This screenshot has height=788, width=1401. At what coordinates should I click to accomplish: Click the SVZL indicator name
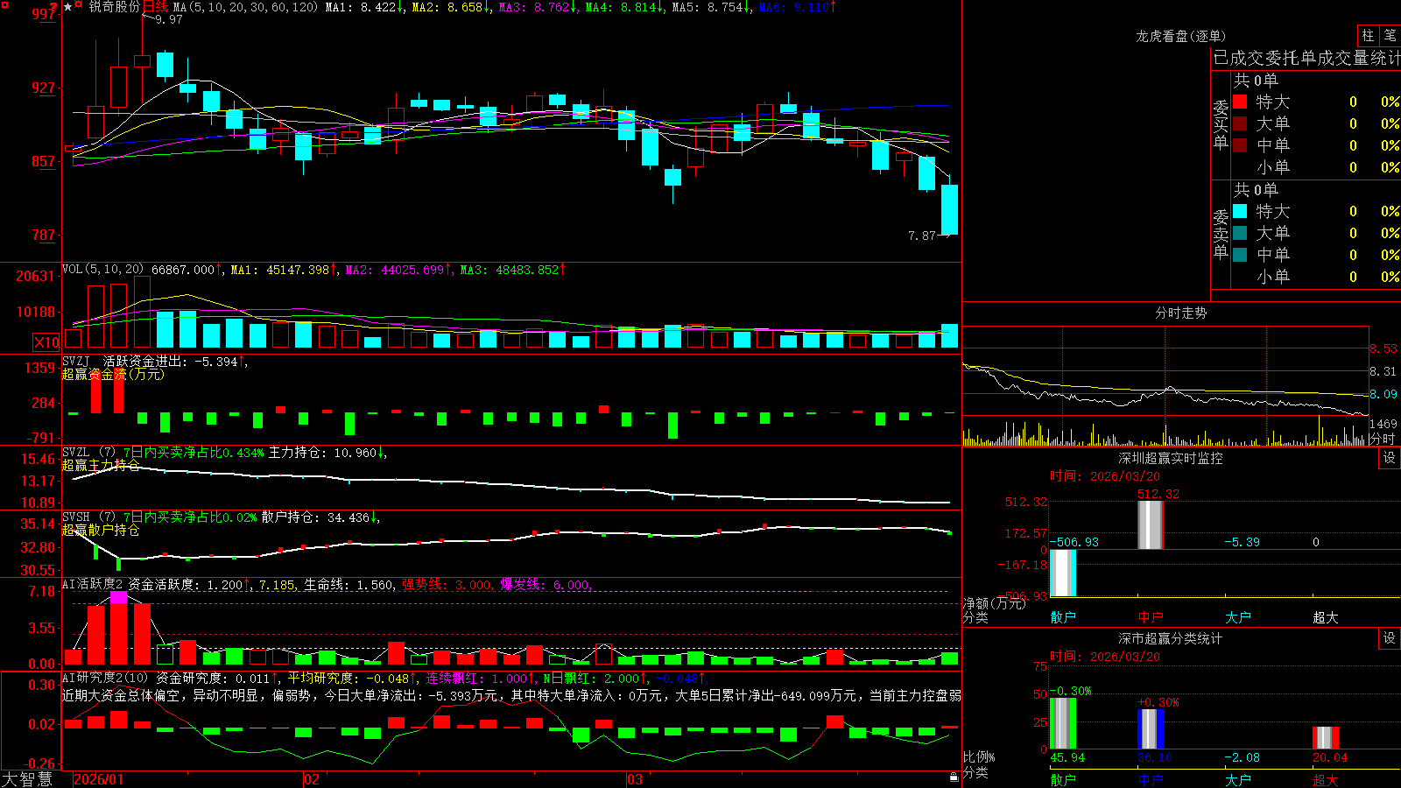76,452
